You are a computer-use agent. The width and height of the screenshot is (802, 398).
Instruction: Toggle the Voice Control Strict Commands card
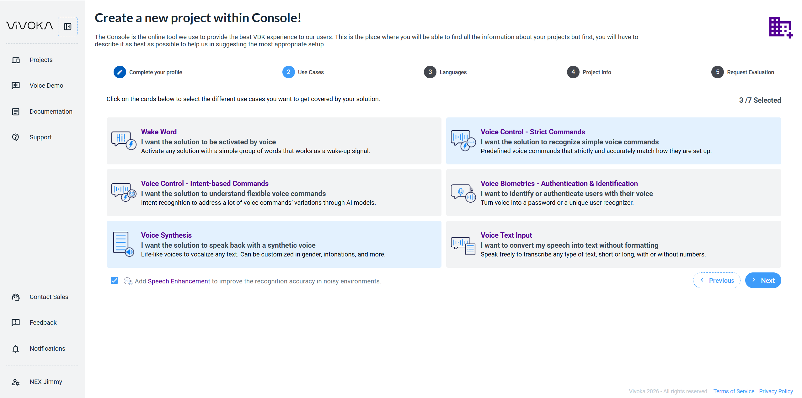[614, 141]
